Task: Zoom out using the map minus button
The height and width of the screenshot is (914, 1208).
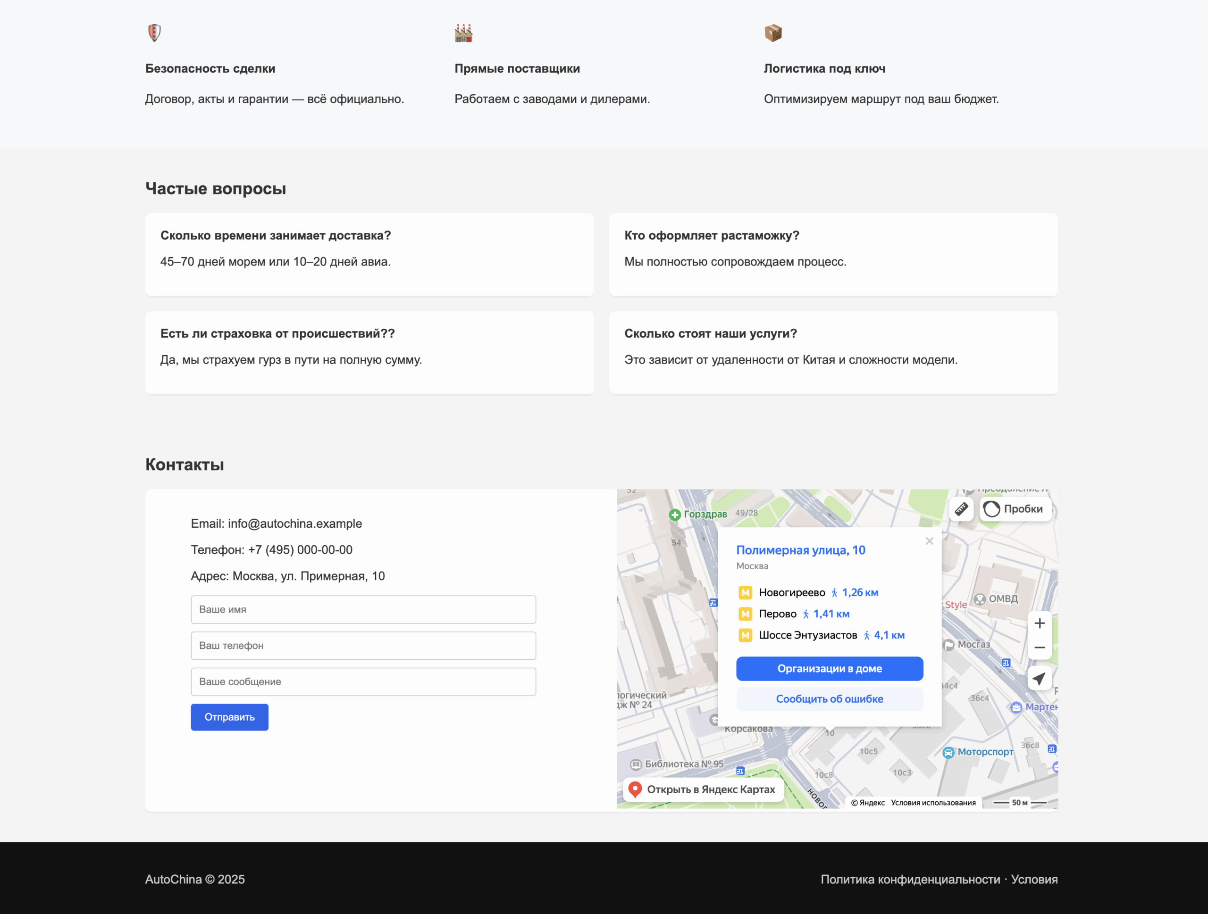Action: pyautogui.click(x=1039, y=647)
